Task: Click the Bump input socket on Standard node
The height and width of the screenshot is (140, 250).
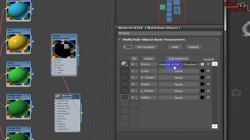Action: (x=55, y=121)
